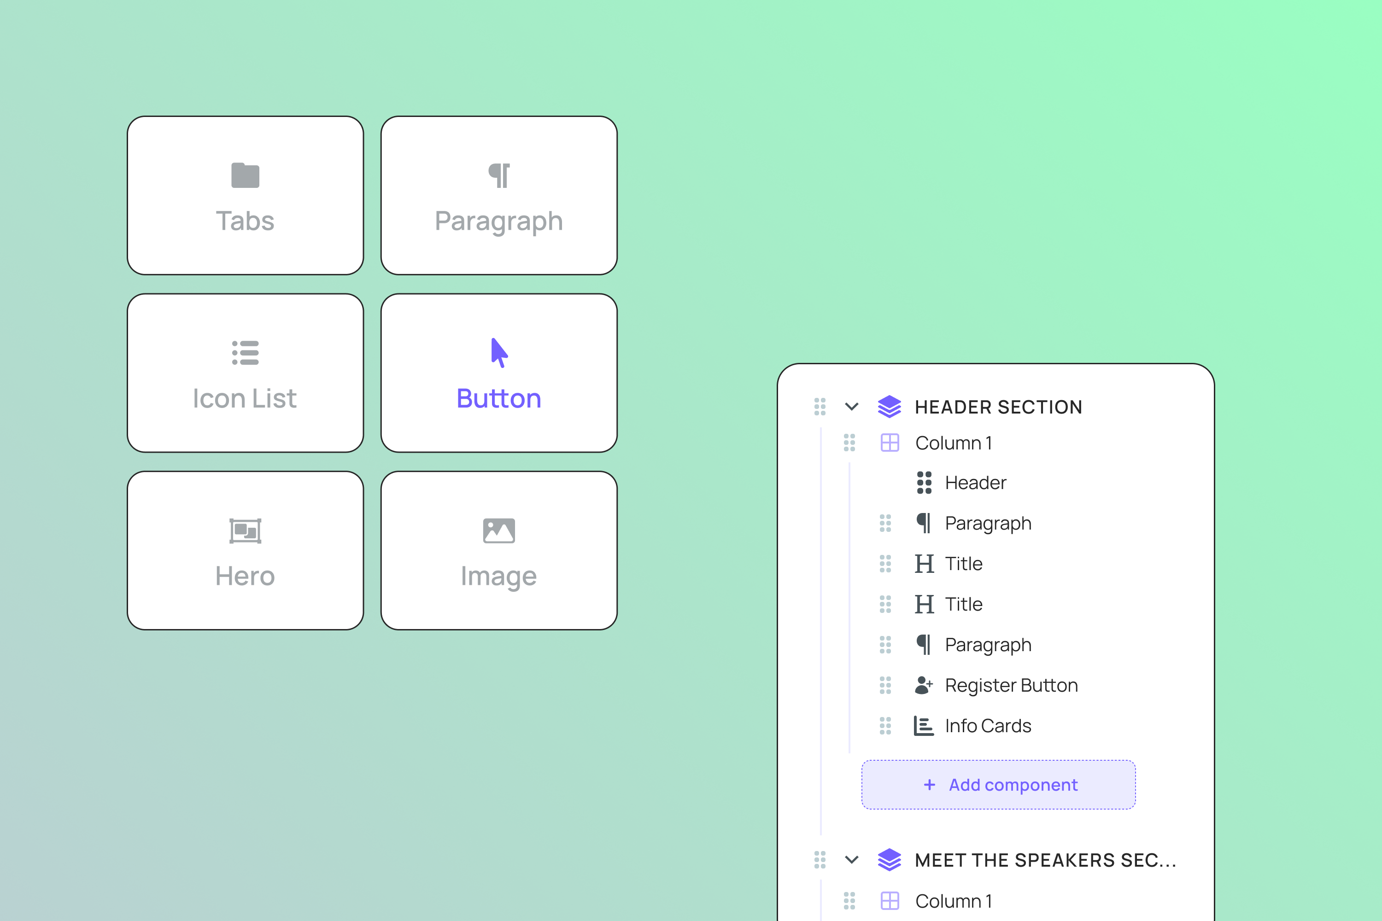
Task: Select the Hero component card
Action: pos(245,550)
